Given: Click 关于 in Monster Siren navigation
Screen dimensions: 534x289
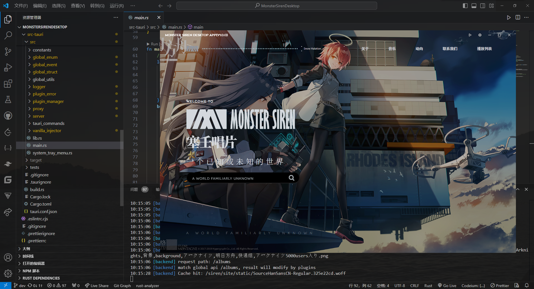Looking at the screenshot, I should (x=365, y=49).
